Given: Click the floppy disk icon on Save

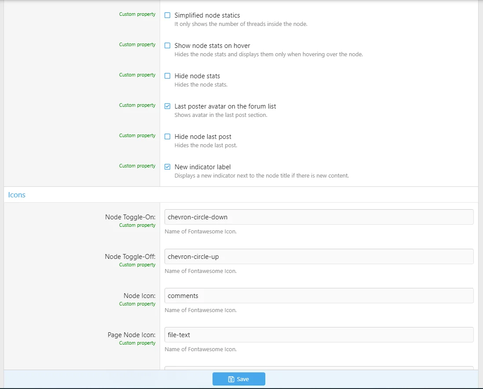Looking at the screenshot, I should [231, 379].
